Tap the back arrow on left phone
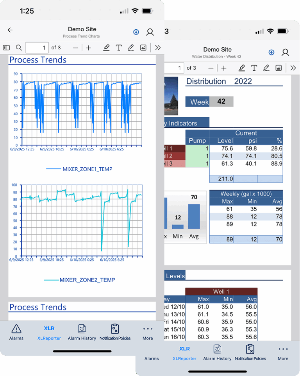Viewport: 300px width, 376px height. point(10,30)
